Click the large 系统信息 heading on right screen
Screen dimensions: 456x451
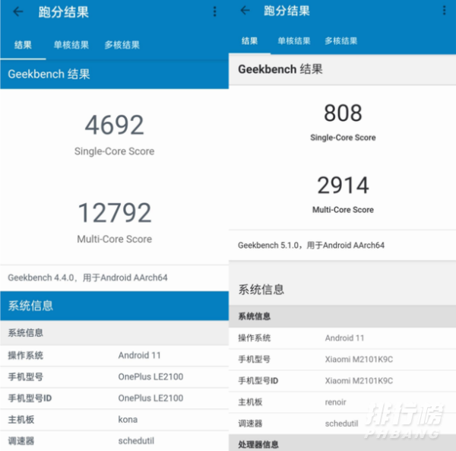[261, 290]
